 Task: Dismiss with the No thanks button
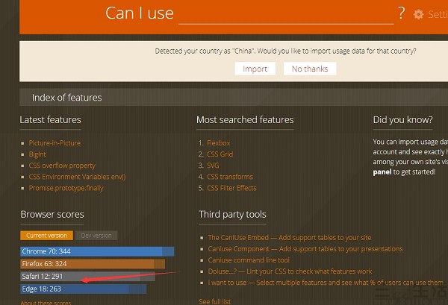310,69
